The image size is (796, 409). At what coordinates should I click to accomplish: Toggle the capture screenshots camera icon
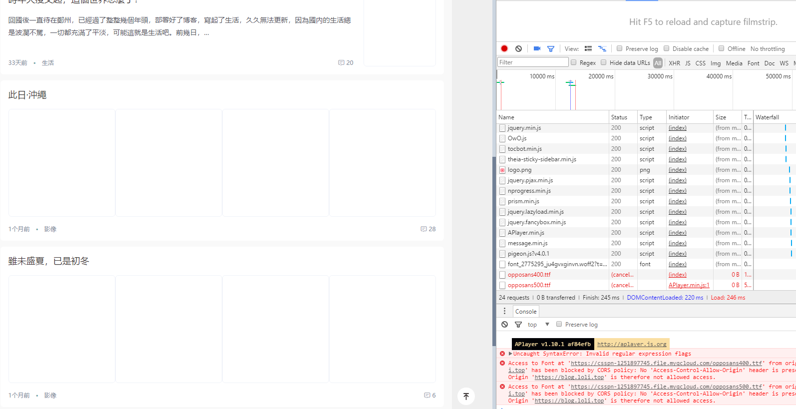(x=537, y=48)
